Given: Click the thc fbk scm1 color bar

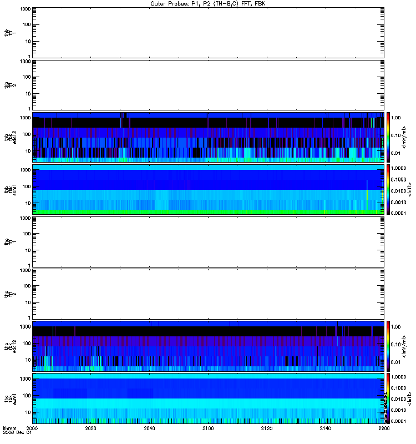Looking at the screenshot, I should tap(388, 398).
